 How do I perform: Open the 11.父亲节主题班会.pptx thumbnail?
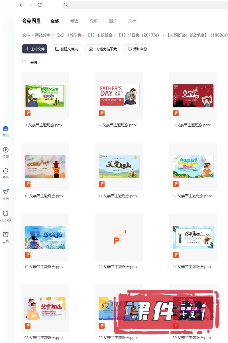click(x=119, y=167)
